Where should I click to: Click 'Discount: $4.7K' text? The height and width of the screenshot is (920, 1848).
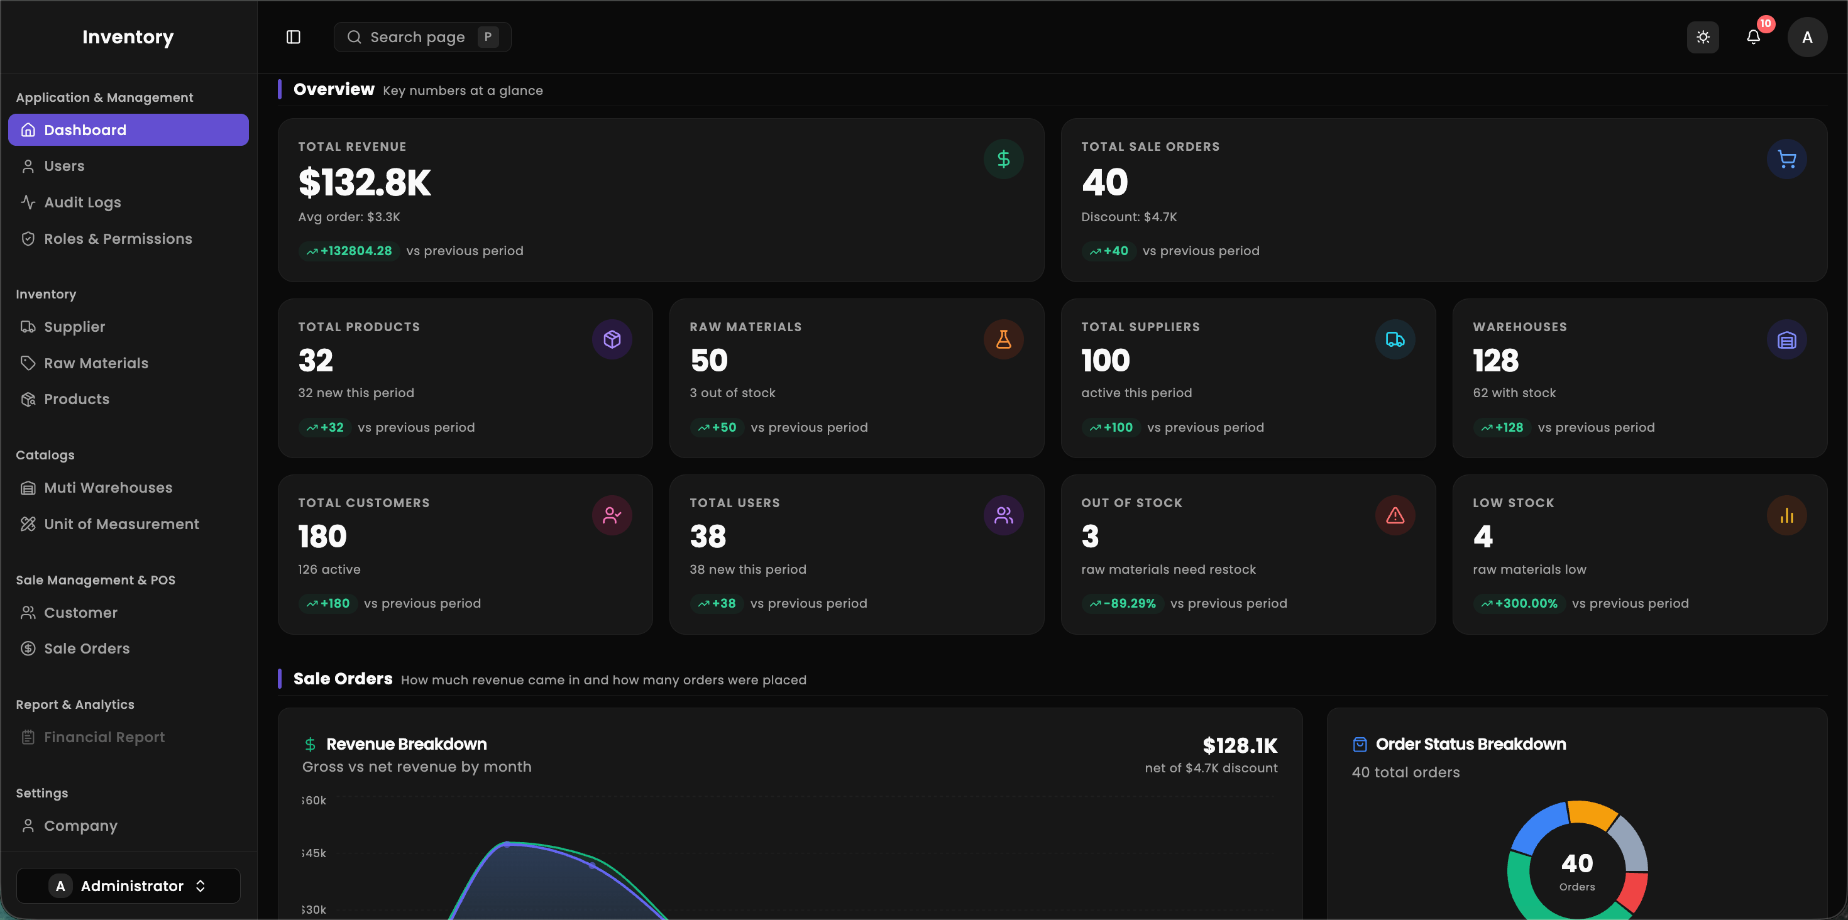(x=1128, y=217)
